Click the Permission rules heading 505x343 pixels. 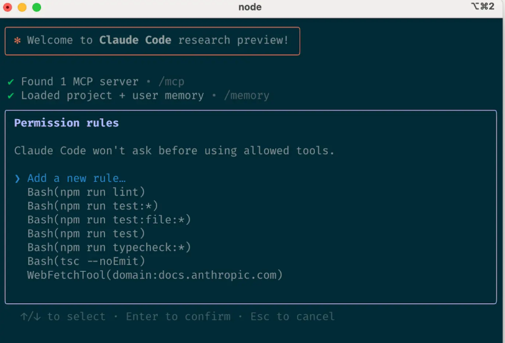[66, 123]
